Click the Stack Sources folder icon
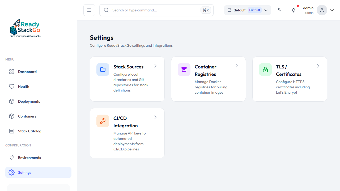 coord(103,69)
